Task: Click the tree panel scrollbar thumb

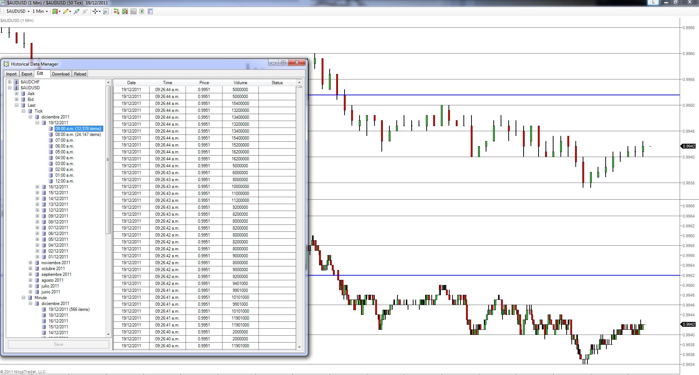Action: 108,159
